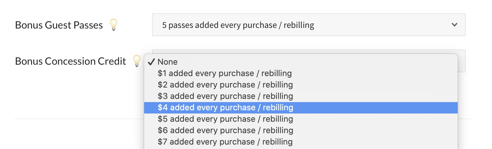Click the '$5' amount in the option list

click(x=163, y=119)
